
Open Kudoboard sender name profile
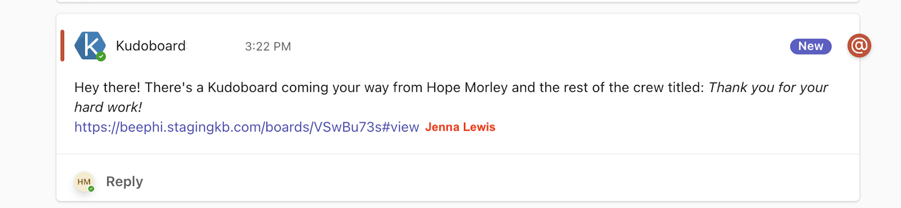tap(151, 46)
